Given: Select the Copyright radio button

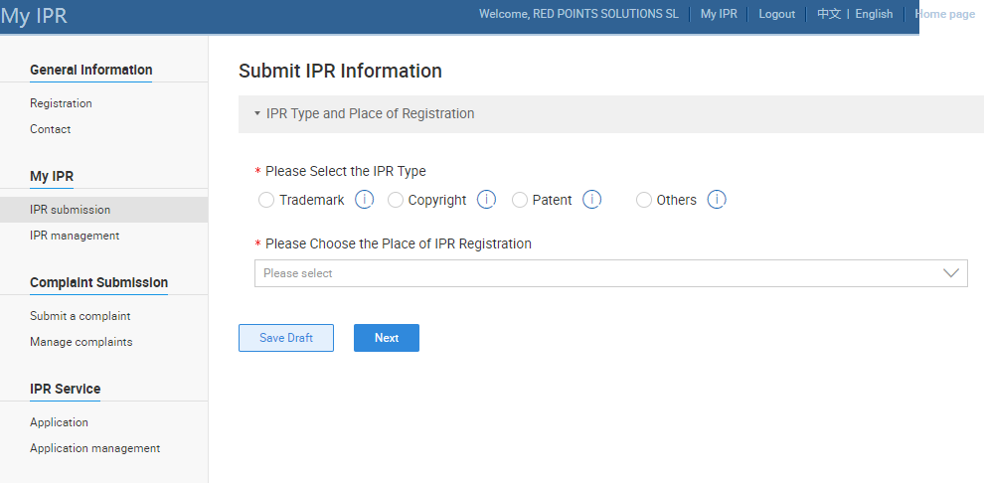Looking at the screenshot, I should (x=396, y=200).
